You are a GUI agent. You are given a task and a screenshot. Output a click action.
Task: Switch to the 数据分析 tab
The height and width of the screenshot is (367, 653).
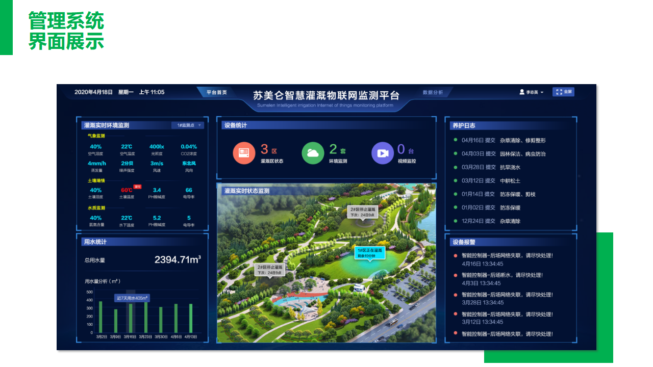coord(433,92)
